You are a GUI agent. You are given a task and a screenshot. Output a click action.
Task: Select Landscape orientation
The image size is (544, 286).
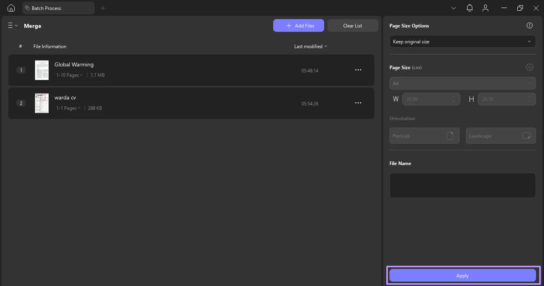point(501,136)
